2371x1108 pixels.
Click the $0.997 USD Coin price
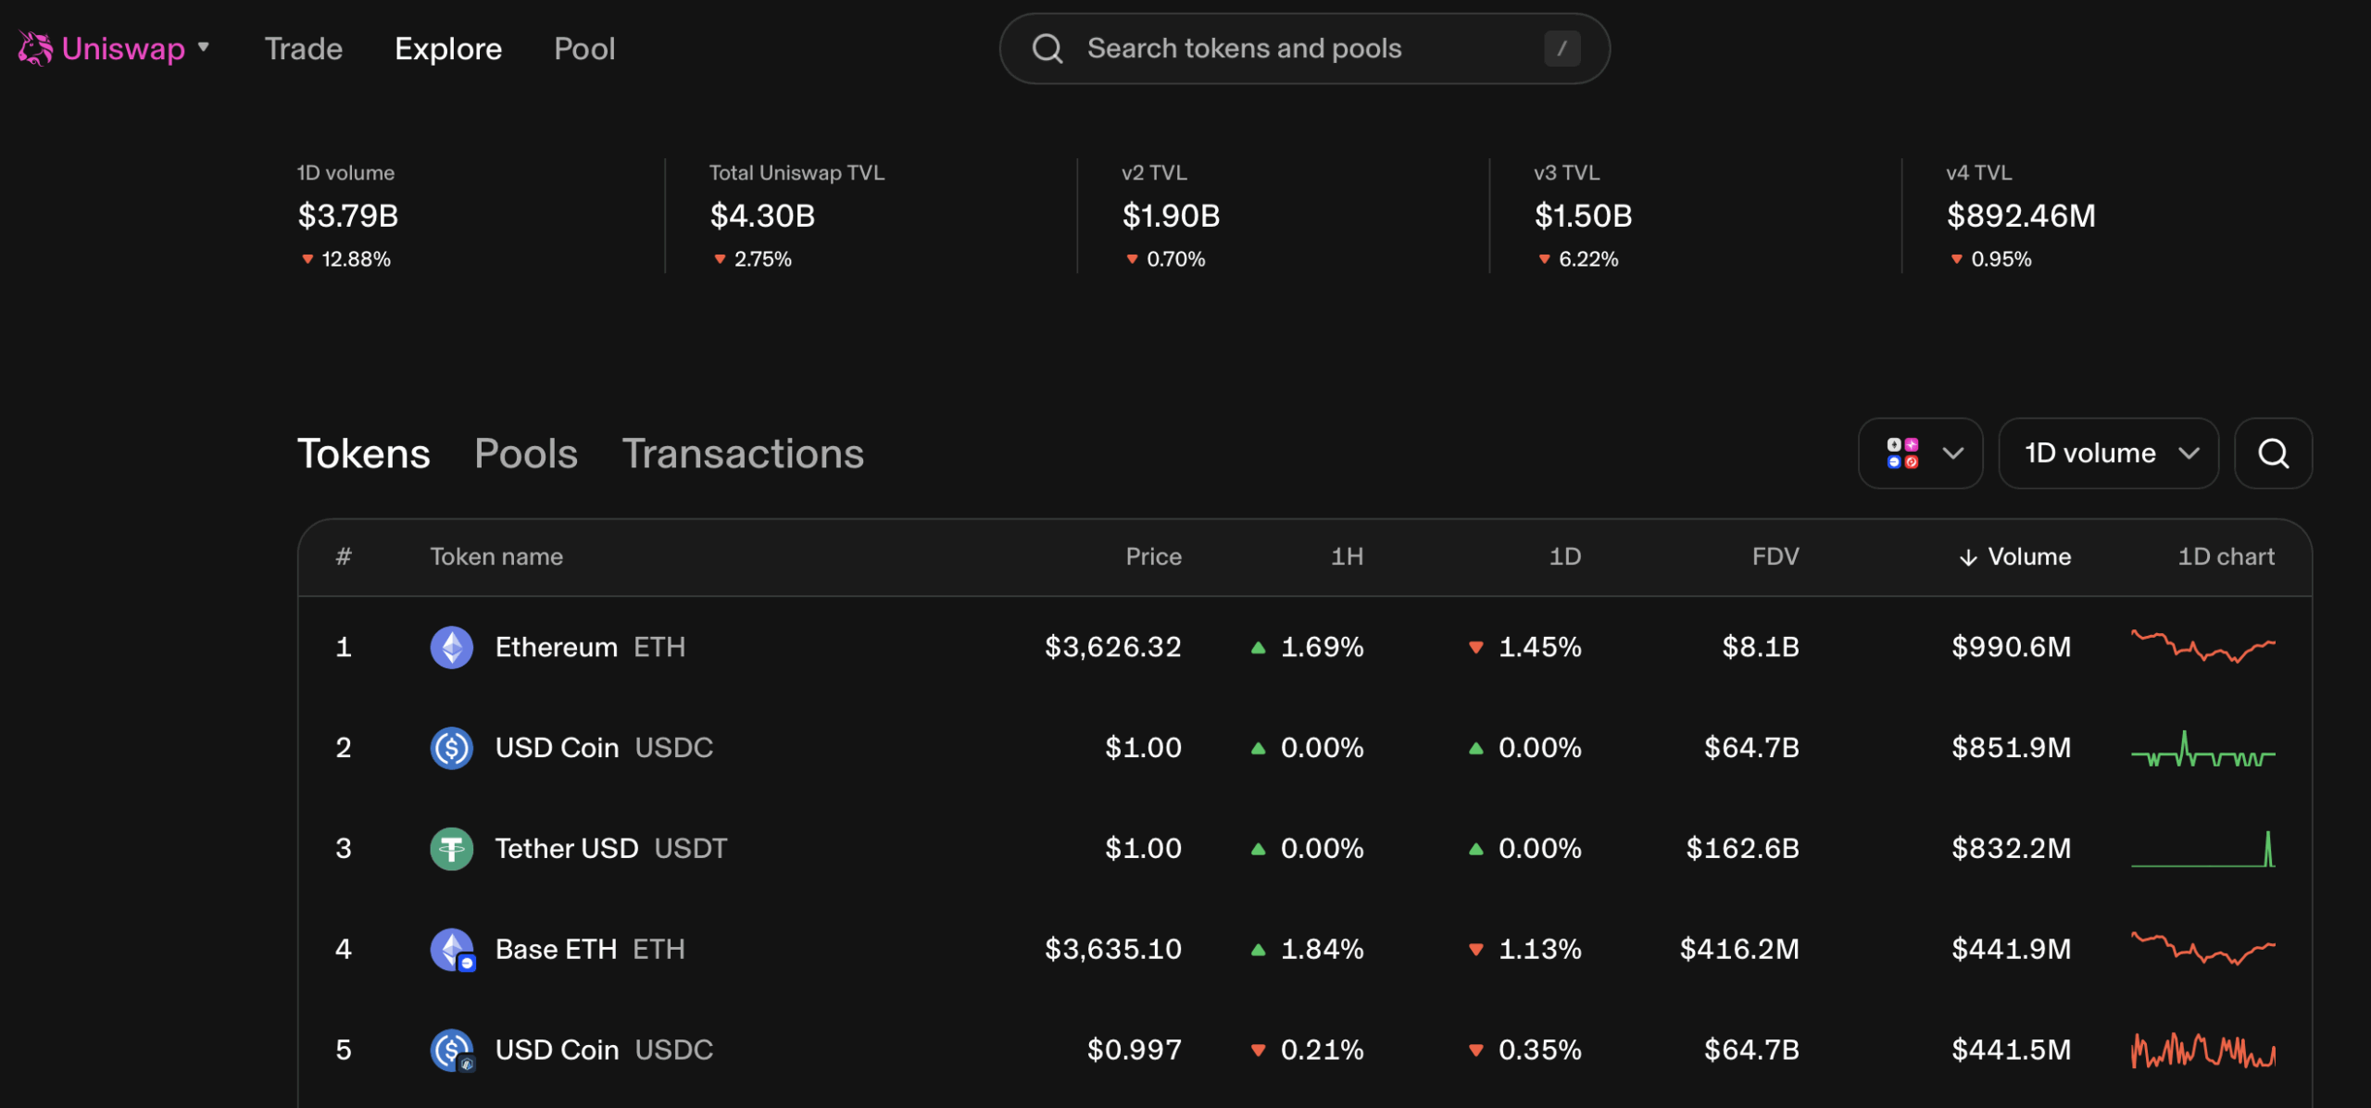[x=1135, y=1051]
